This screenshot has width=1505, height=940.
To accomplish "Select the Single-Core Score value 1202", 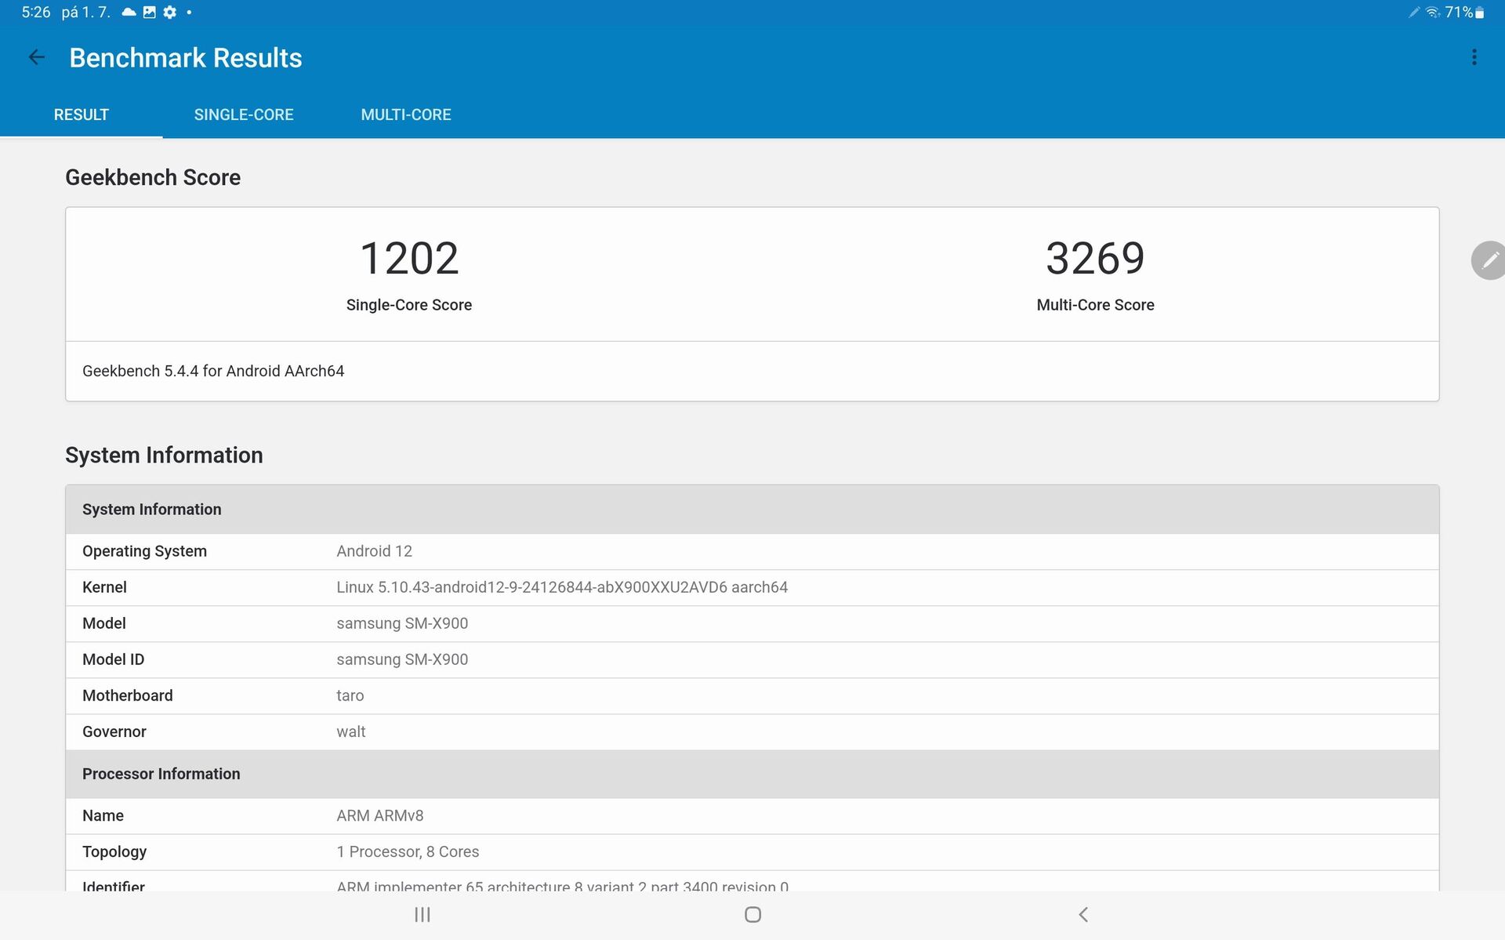I will pos(408,257).
